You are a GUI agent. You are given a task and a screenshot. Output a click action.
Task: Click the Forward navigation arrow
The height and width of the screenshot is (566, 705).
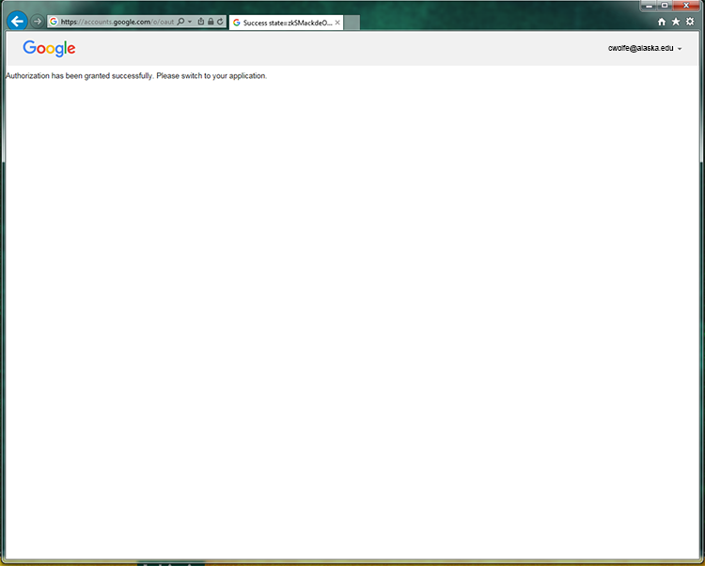pyautogui.click(x=37, y=22)
